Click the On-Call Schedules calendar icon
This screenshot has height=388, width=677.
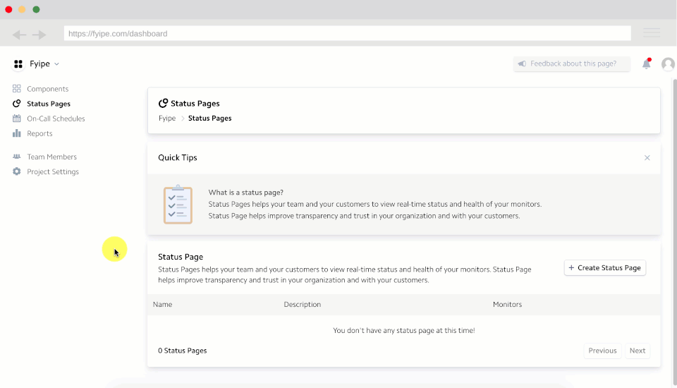pyautogui.click(x=16, y=119)
